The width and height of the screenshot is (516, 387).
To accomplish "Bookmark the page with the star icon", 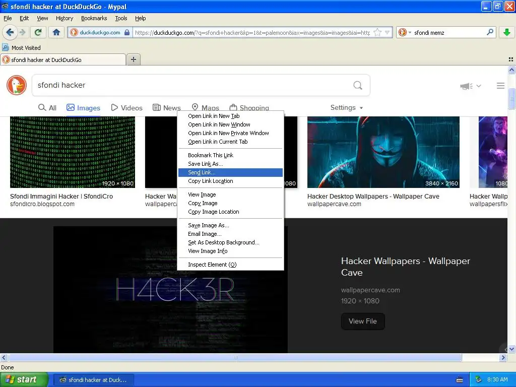I will 377,32.
